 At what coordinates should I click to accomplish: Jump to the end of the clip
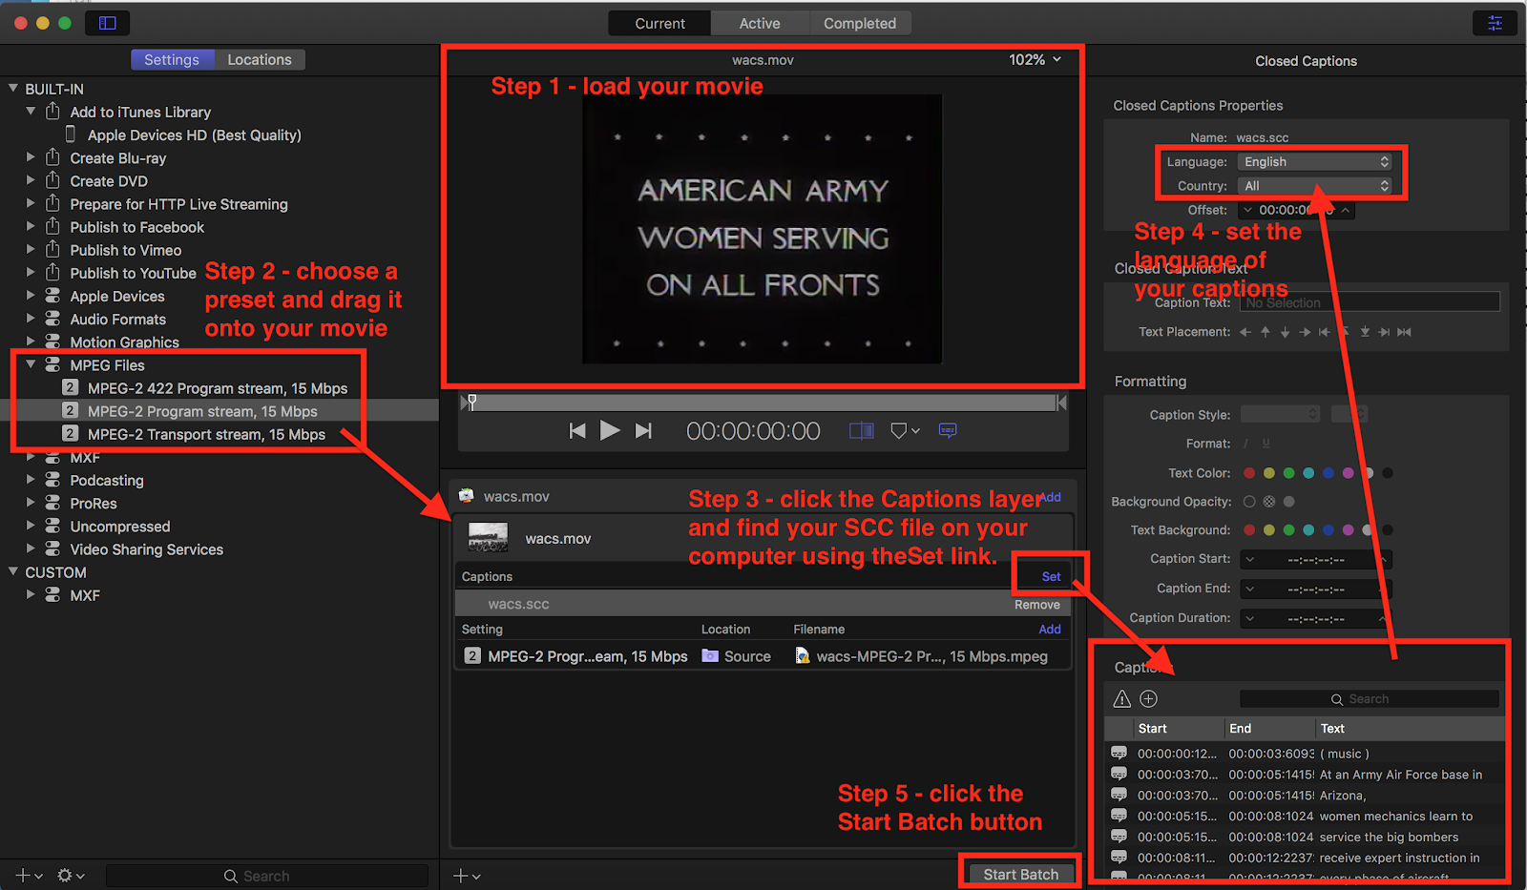pyautogui.click(x=643, y=431)
